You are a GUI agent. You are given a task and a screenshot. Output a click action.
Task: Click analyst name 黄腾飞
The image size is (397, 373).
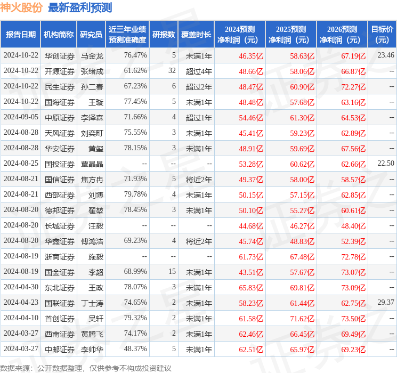(92, 334)
